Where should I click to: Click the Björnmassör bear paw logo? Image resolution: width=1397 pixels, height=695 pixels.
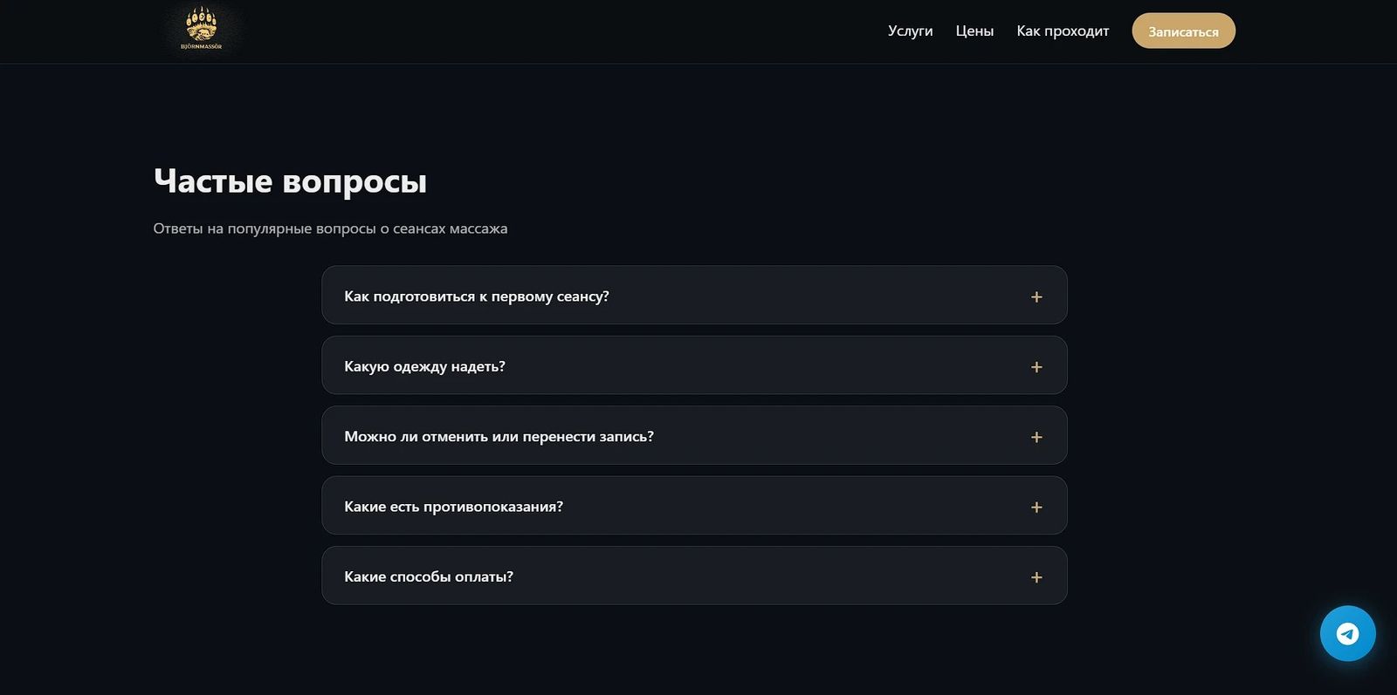click(x=202, y=30)
